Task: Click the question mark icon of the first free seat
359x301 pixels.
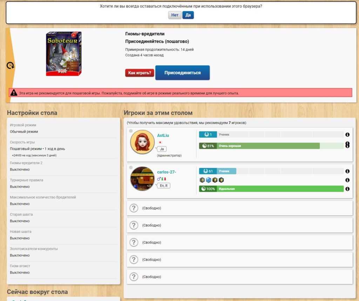Action: tap(134, 208)
